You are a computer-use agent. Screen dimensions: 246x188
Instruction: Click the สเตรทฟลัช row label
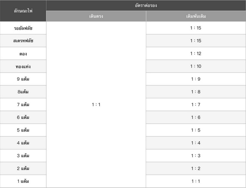tap(23, 41)
